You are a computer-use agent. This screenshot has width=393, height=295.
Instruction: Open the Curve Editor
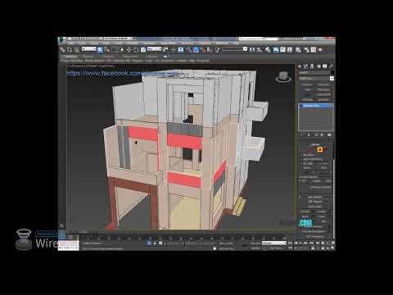282,49
